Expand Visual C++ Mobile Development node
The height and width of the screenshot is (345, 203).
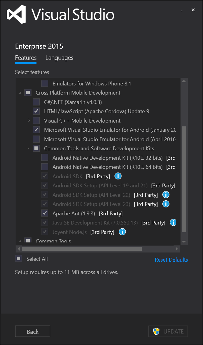pos(29,120)
